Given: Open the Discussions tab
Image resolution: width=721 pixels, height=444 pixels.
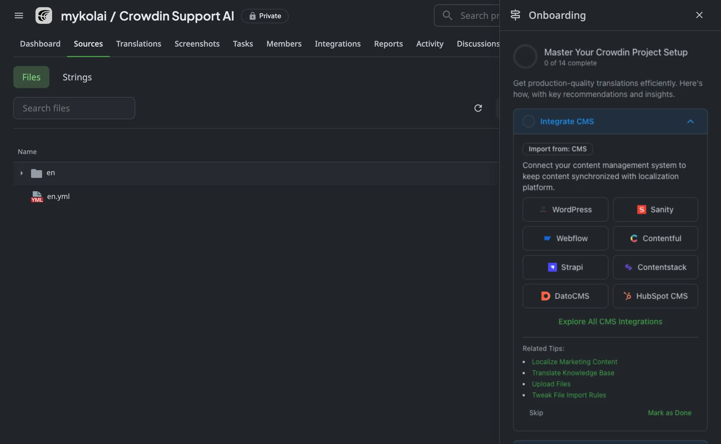Looking at the screenshot, I should click(x=478, y=44).
